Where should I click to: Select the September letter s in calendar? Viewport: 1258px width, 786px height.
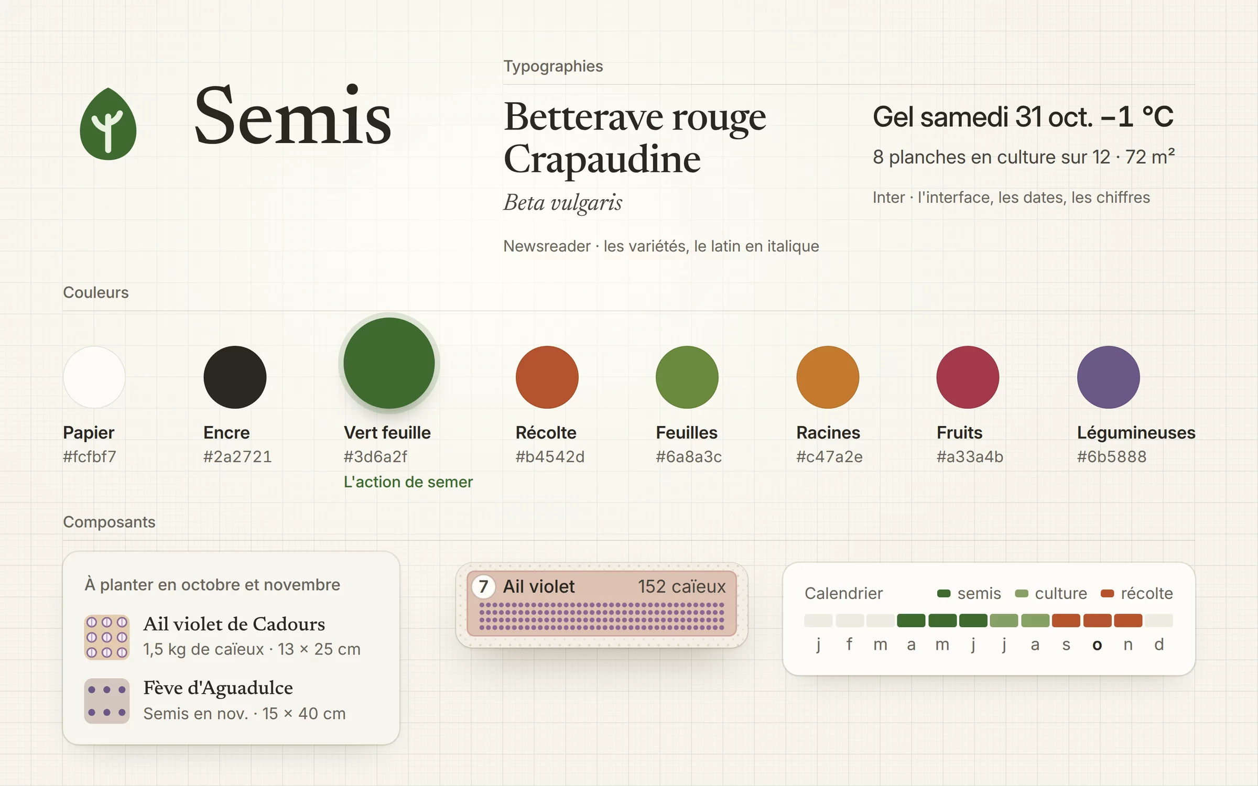click(x=1066, y=645)
